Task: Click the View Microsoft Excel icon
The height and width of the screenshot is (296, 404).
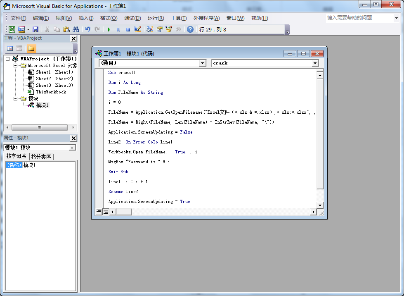Action: (12, 29)
